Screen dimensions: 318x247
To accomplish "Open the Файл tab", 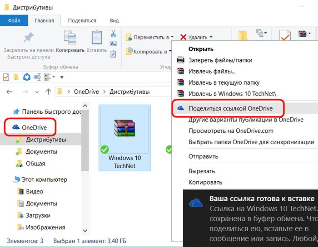I will coord(14,21).
